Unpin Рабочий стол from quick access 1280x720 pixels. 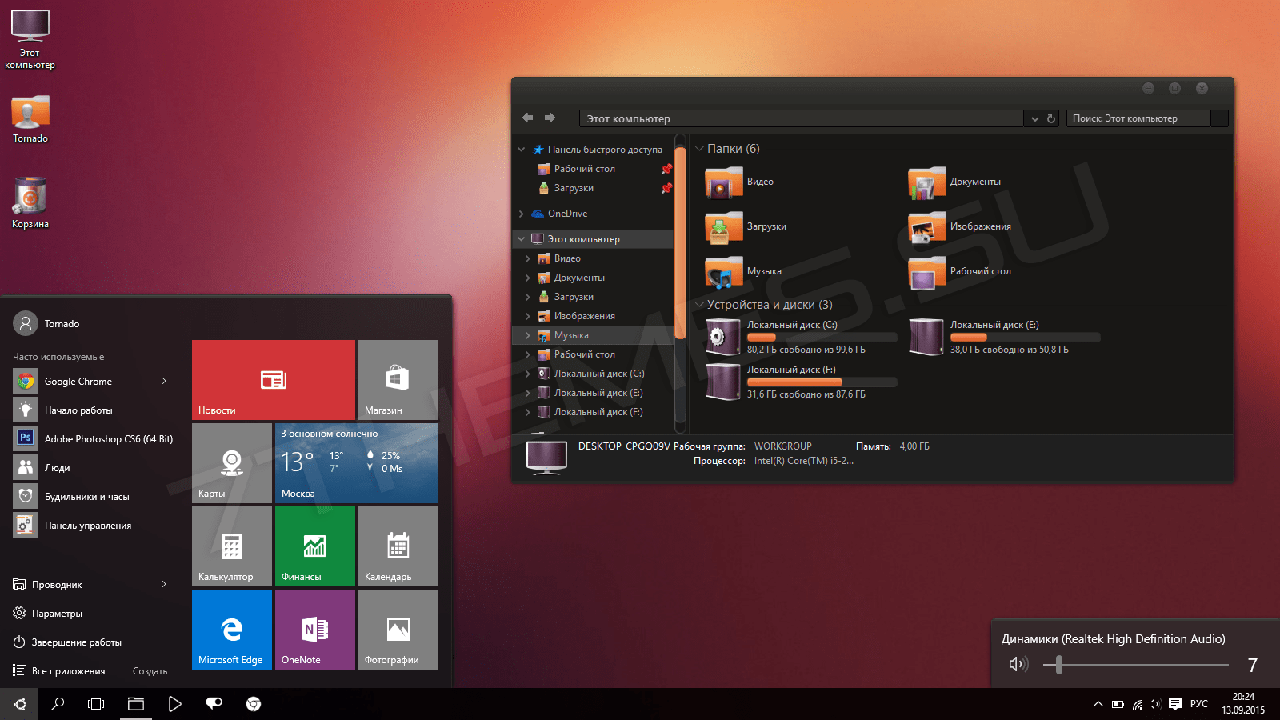click(x=666, y=169)
